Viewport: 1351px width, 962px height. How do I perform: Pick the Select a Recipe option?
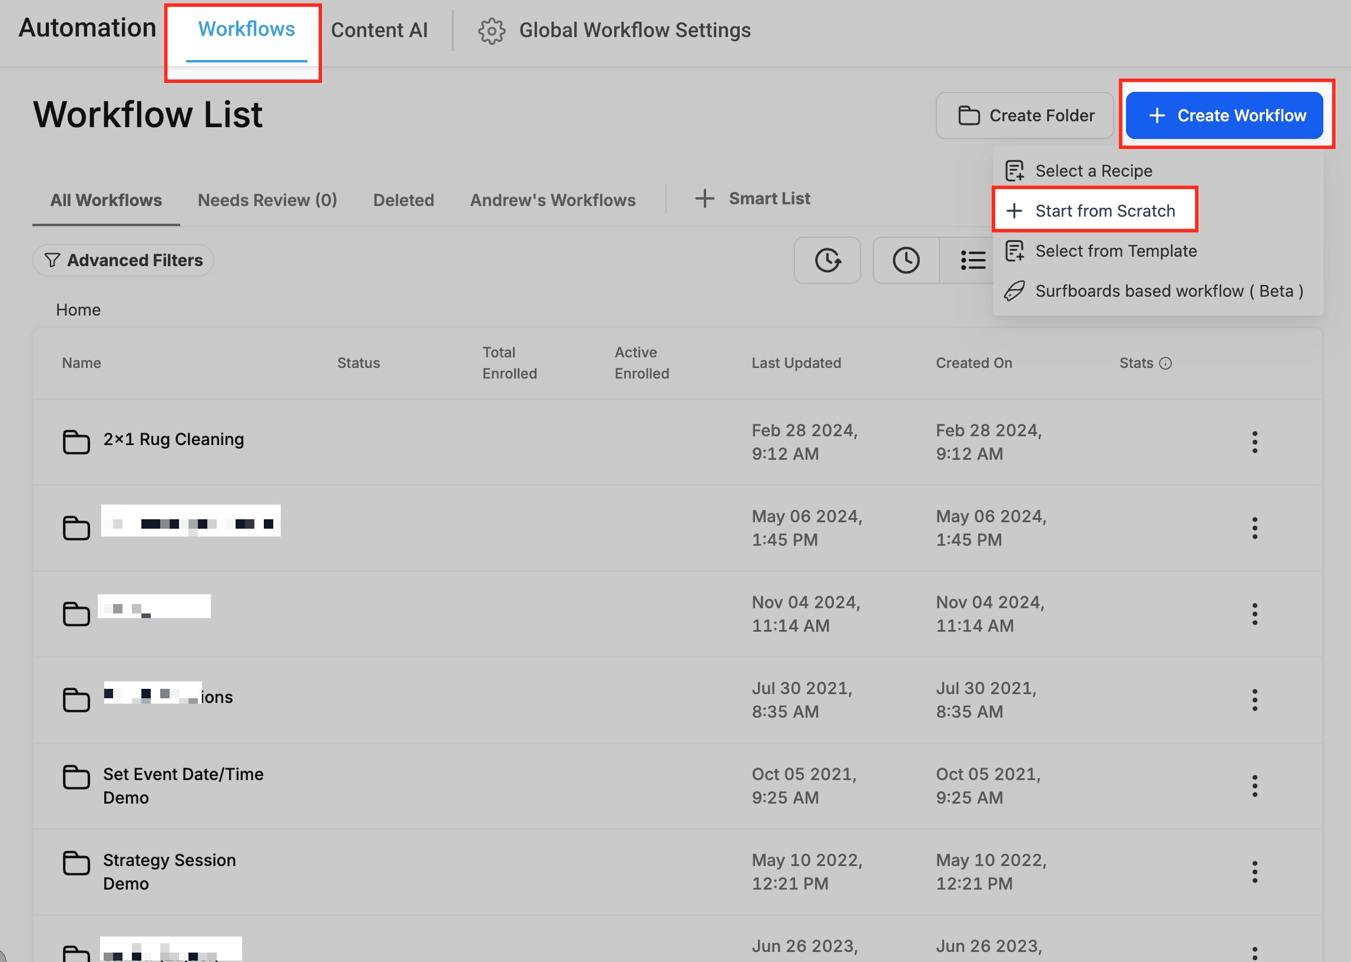point(1093,171)
